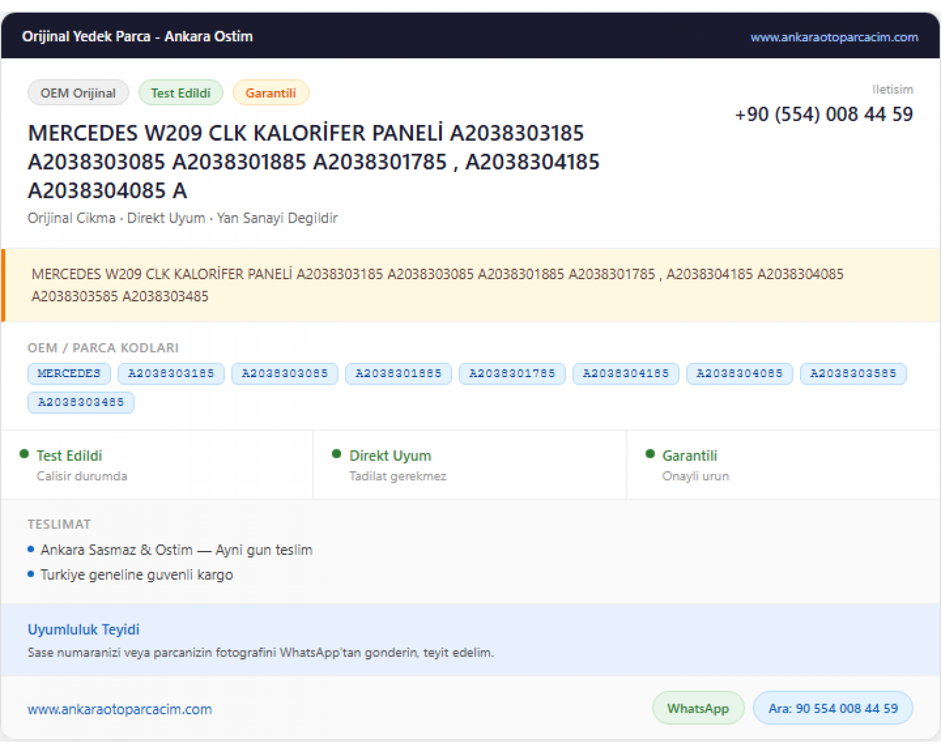Open the footer www.ankaraotoparcacim.com link

coord(120,709)
